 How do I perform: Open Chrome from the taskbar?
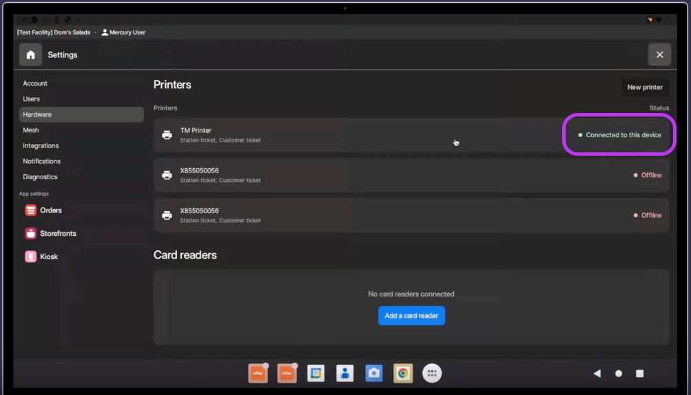[403, 373]
